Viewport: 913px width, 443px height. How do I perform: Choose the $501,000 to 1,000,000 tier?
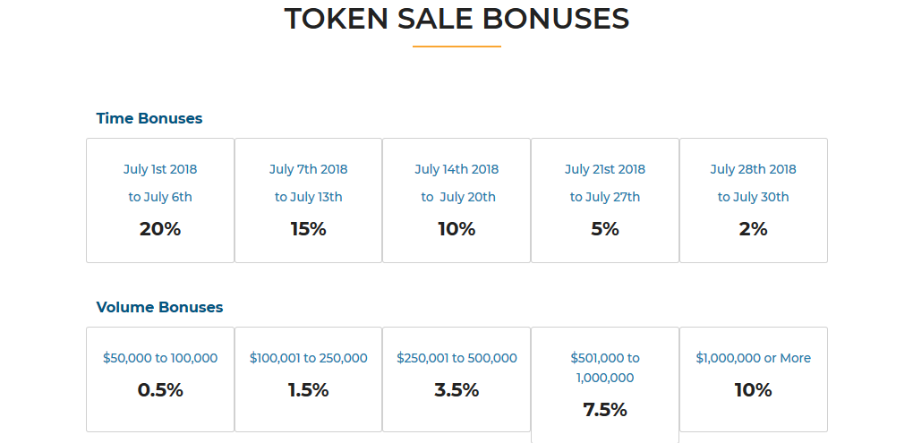[x=605, y=385]
